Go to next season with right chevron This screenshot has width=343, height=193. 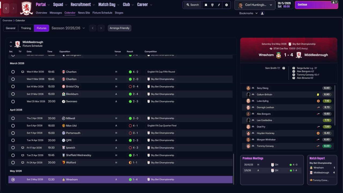101,28
